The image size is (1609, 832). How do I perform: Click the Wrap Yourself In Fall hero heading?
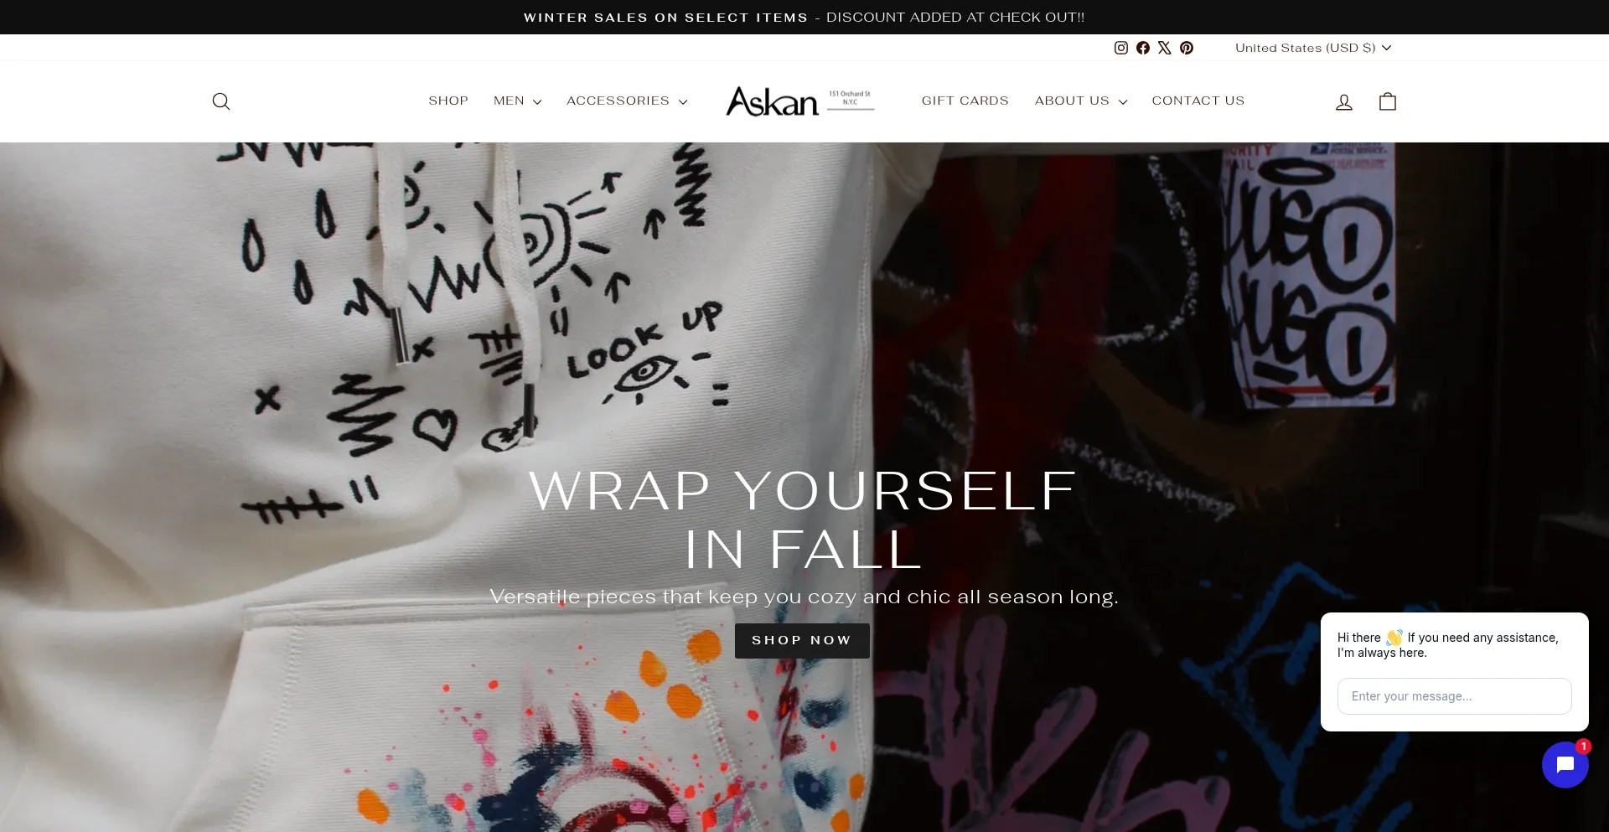click(x=803, y=519)
